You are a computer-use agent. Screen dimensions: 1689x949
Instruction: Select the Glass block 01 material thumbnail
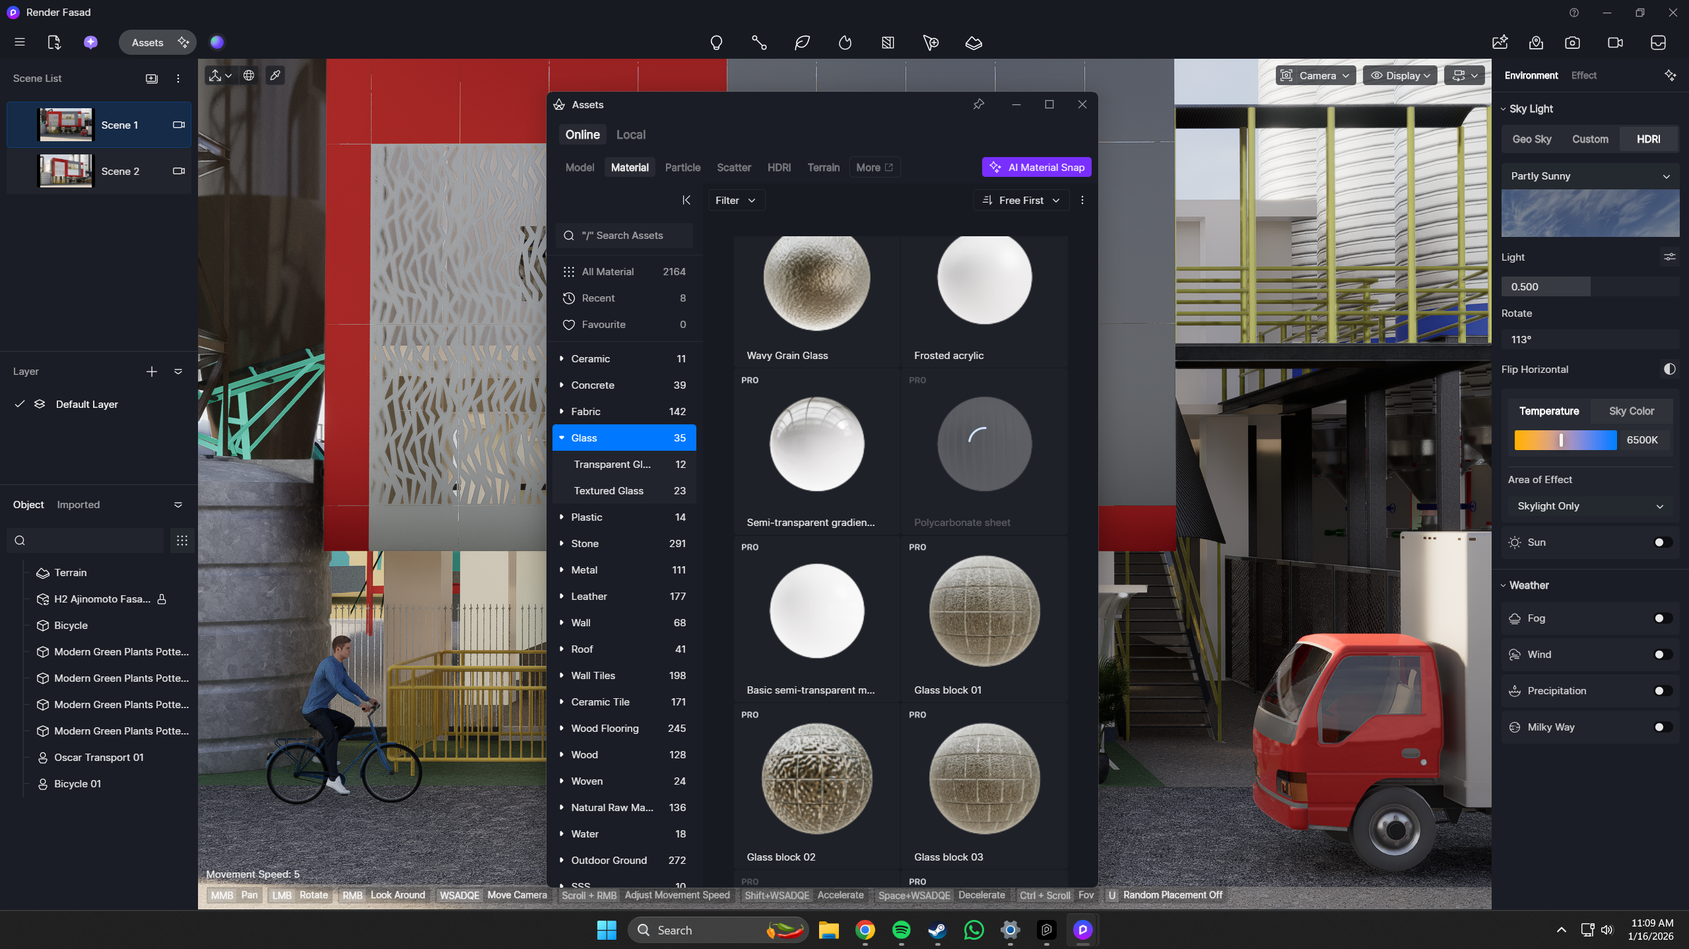[x=983, y=612]
